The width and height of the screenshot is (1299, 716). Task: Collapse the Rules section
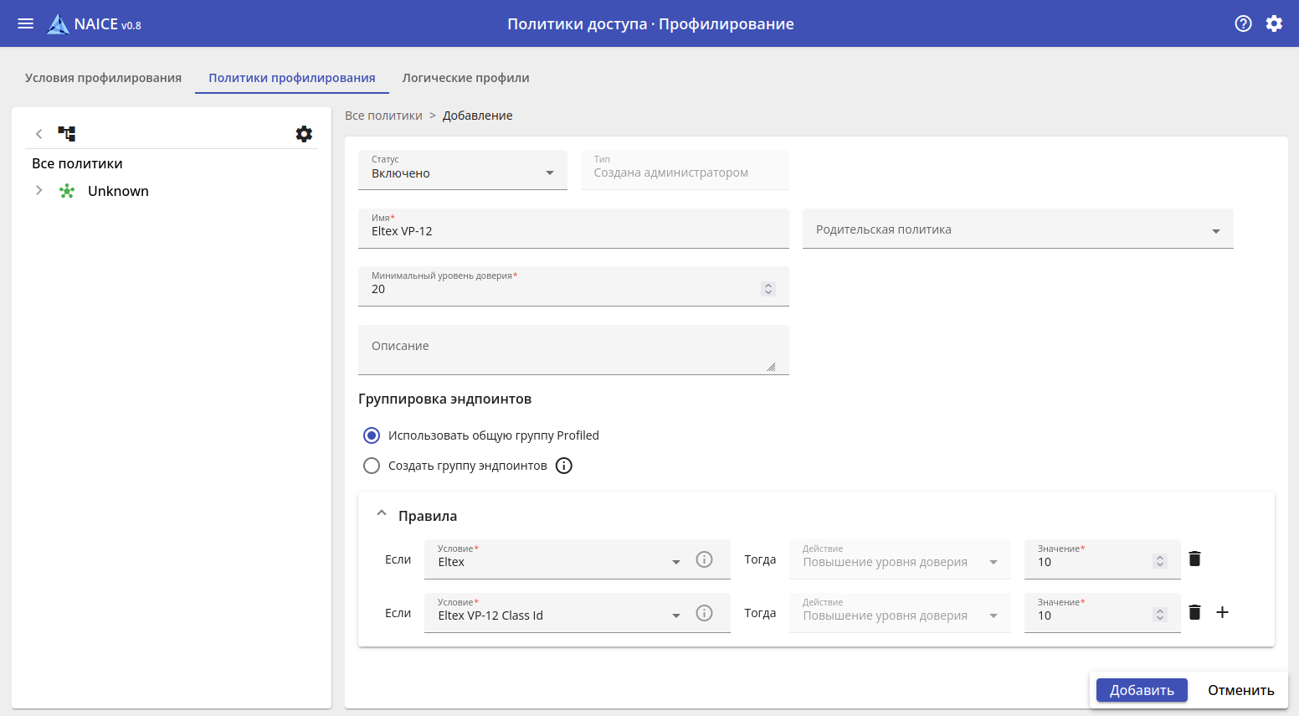pos(382,513)
